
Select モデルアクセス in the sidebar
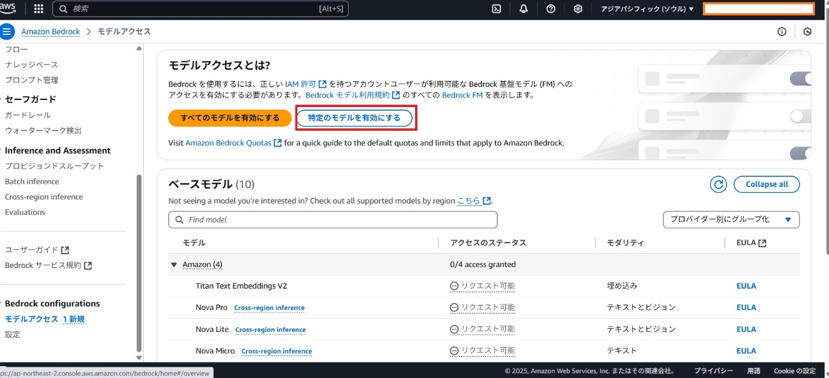click(x=31, y=319)
